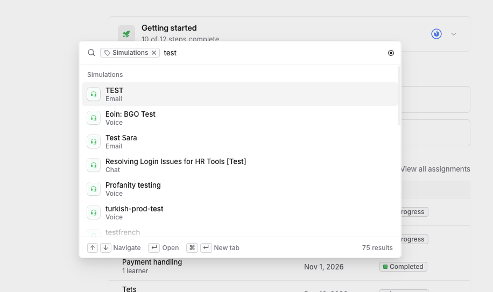The height and width of the screenshot is (292, 493).
Task: Click the 'Nov 1, 2026' date
Action: pyautogui.click(x=323, y=267)
